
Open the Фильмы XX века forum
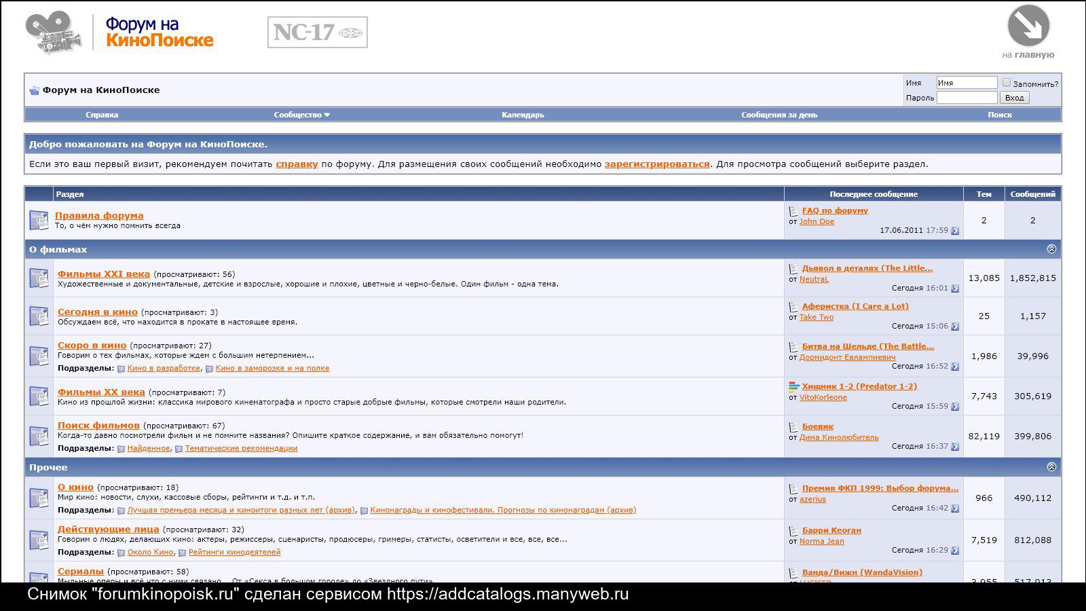(101, 392)
